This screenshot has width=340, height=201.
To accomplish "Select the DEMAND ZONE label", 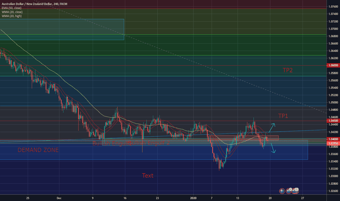I will (x=38, y=150).
